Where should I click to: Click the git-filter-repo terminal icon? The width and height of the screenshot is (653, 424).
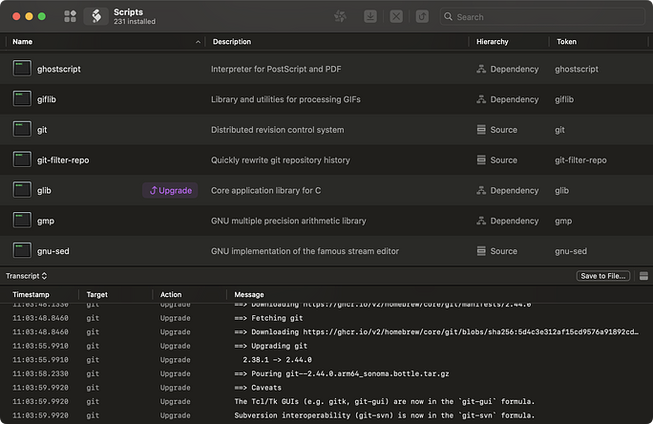click(x=22, y=159)
